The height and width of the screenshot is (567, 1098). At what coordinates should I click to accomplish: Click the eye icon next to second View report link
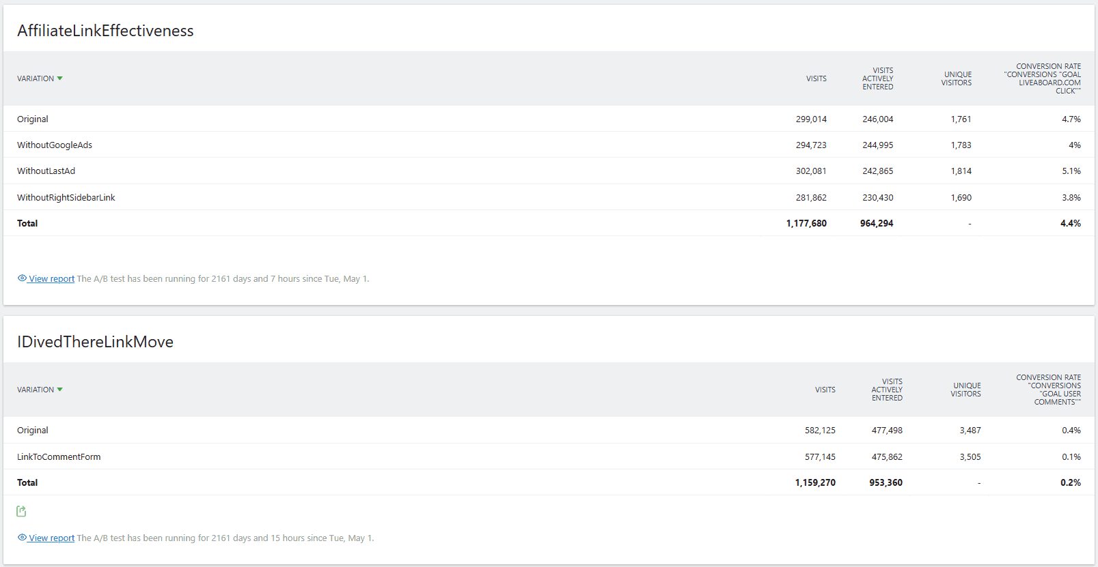tap(23, 538)
